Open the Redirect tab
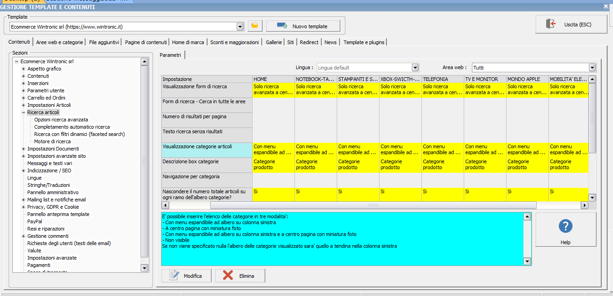 coord(309,42)
